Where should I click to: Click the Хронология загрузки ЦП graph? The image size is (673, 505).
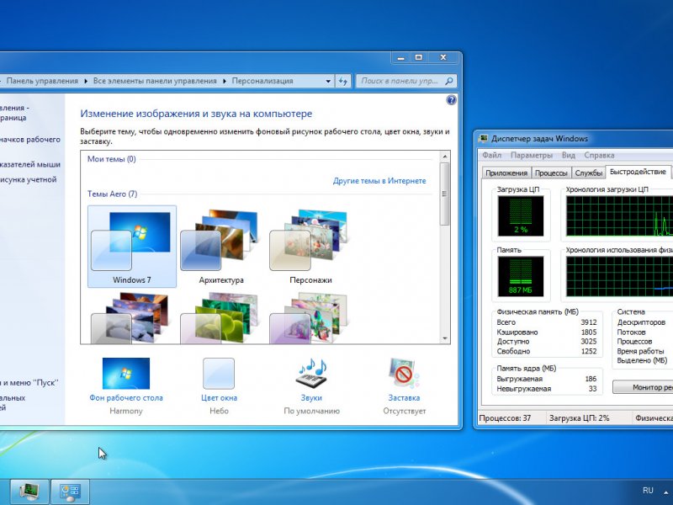[x=619, y=216]
